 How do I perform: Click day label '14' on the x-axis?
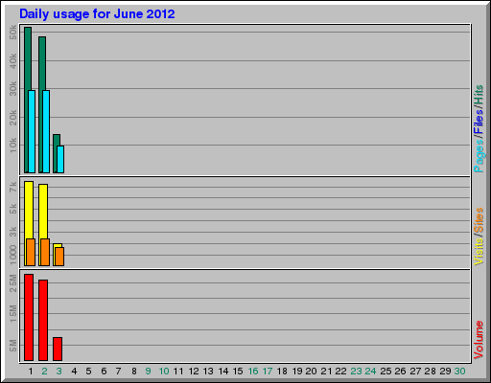coord(223,372)
